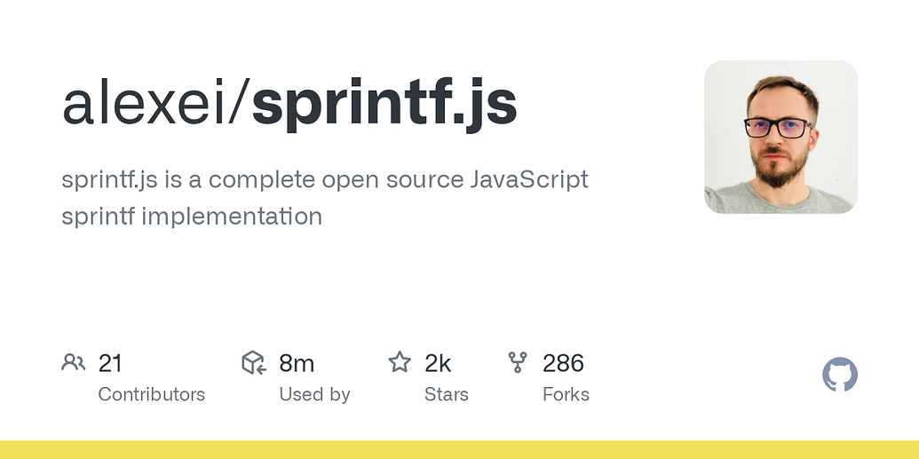This screenshot has height=459, width=919.
Task: Open the repository owner's avatar photo
Action: [780, 137]
